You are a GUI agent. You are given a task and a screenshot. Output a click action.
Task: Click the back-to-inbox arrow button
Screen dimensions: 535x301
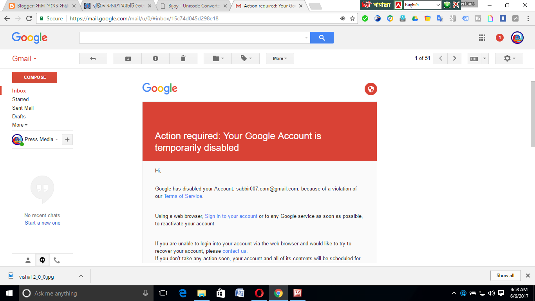(93, 58)
